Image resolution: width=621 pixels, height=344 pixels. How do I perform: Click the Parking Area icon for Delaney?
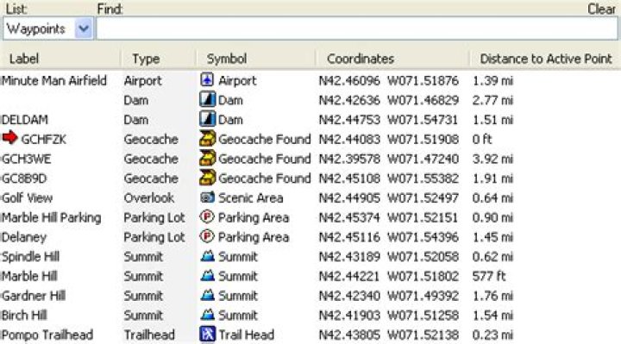point(207,236)
